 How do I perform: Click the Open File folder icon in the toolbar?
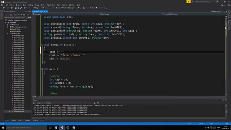click(x=16, y=8)
